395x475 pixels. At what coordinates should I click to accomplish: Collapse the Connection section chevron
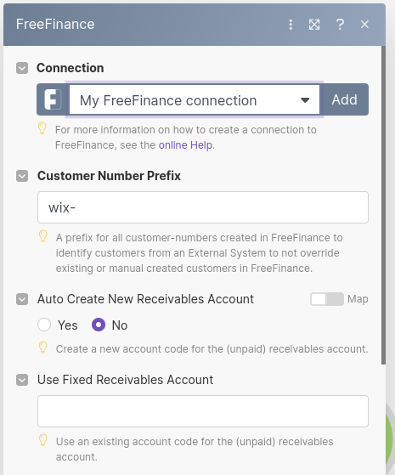[22, 68]
